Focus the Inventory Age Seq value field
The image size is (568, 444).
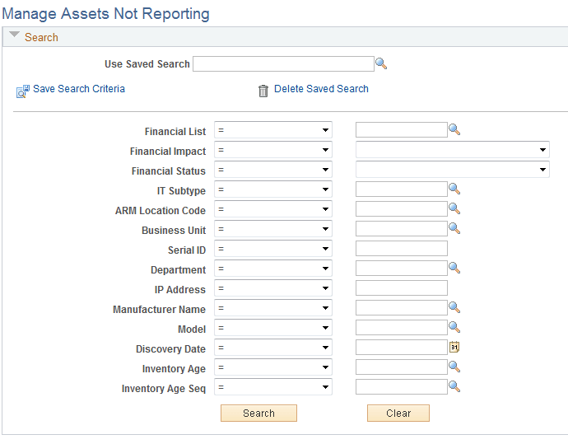[x=402, y=387]
